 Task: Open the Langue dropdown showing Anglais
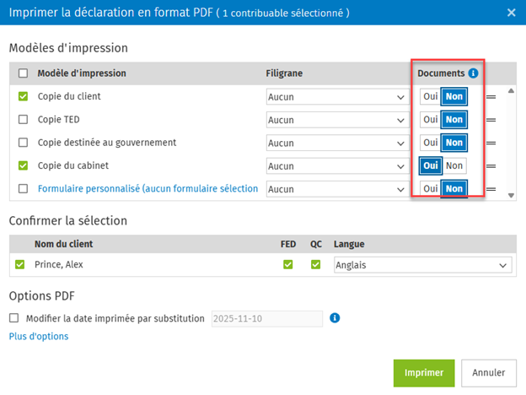(422, 265)
